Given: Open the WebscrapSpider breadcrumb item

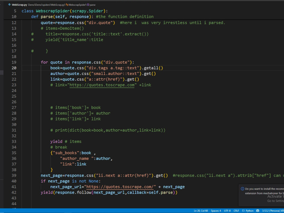Looking at the screenshot, I should (x=77, y=5).
